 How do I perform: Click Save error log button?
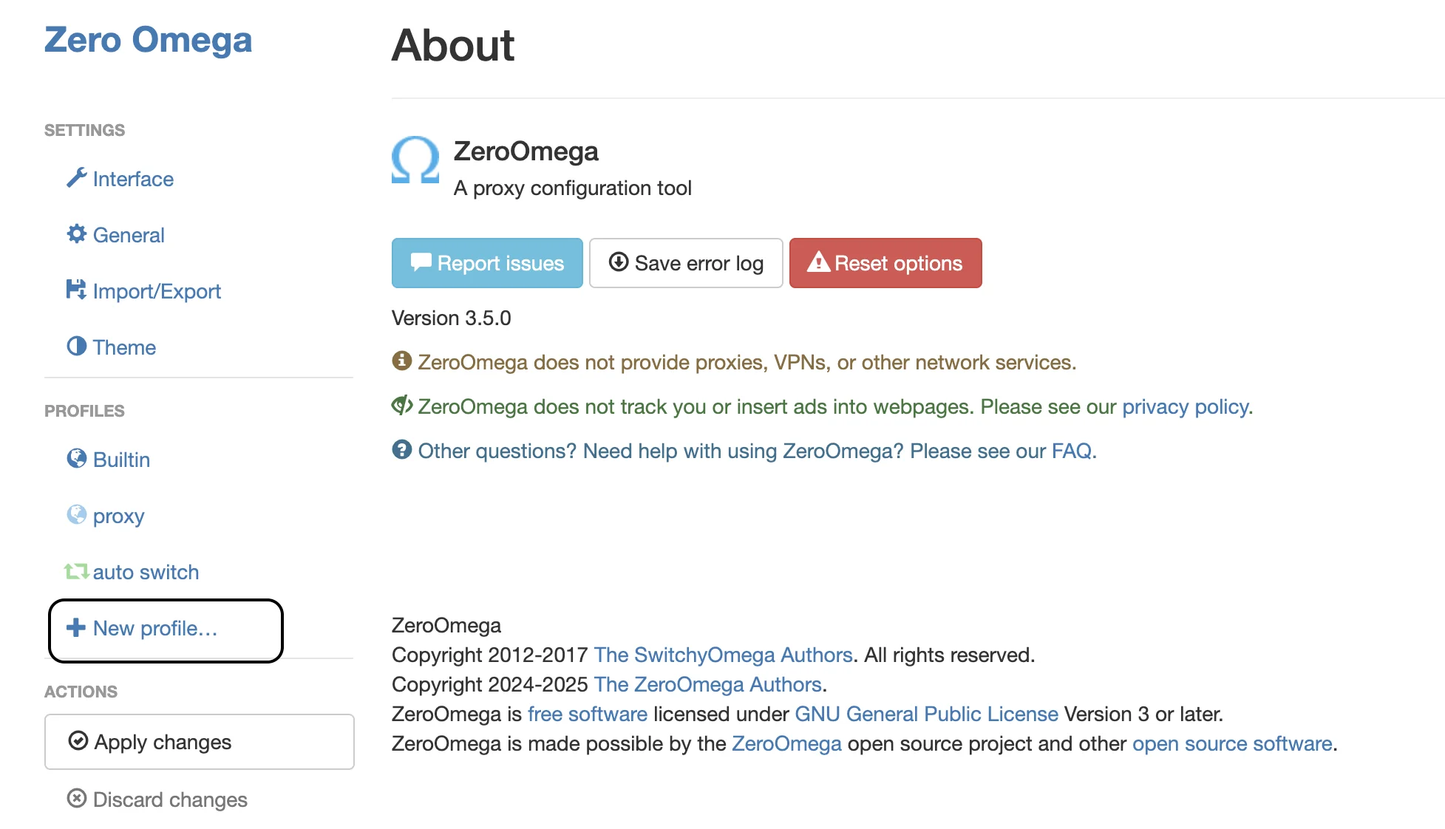(x=686, y=263)
